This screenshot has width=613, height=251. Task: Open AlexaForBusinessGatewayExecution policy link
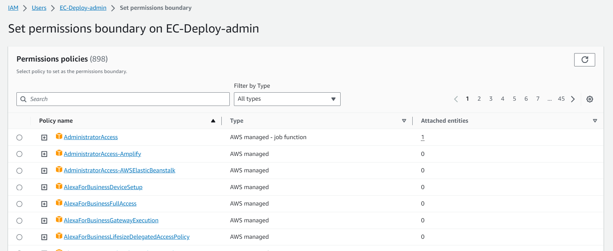(x=111, y=220)
